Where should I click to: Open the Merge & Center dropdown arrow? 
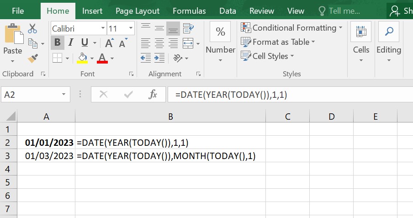198,43
